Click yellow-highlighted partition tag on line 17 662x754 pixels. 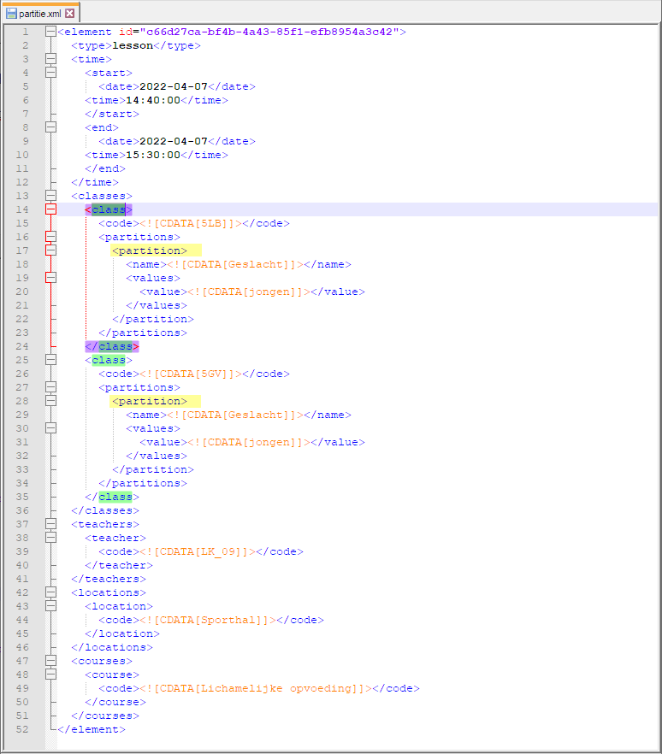[150, 250]
